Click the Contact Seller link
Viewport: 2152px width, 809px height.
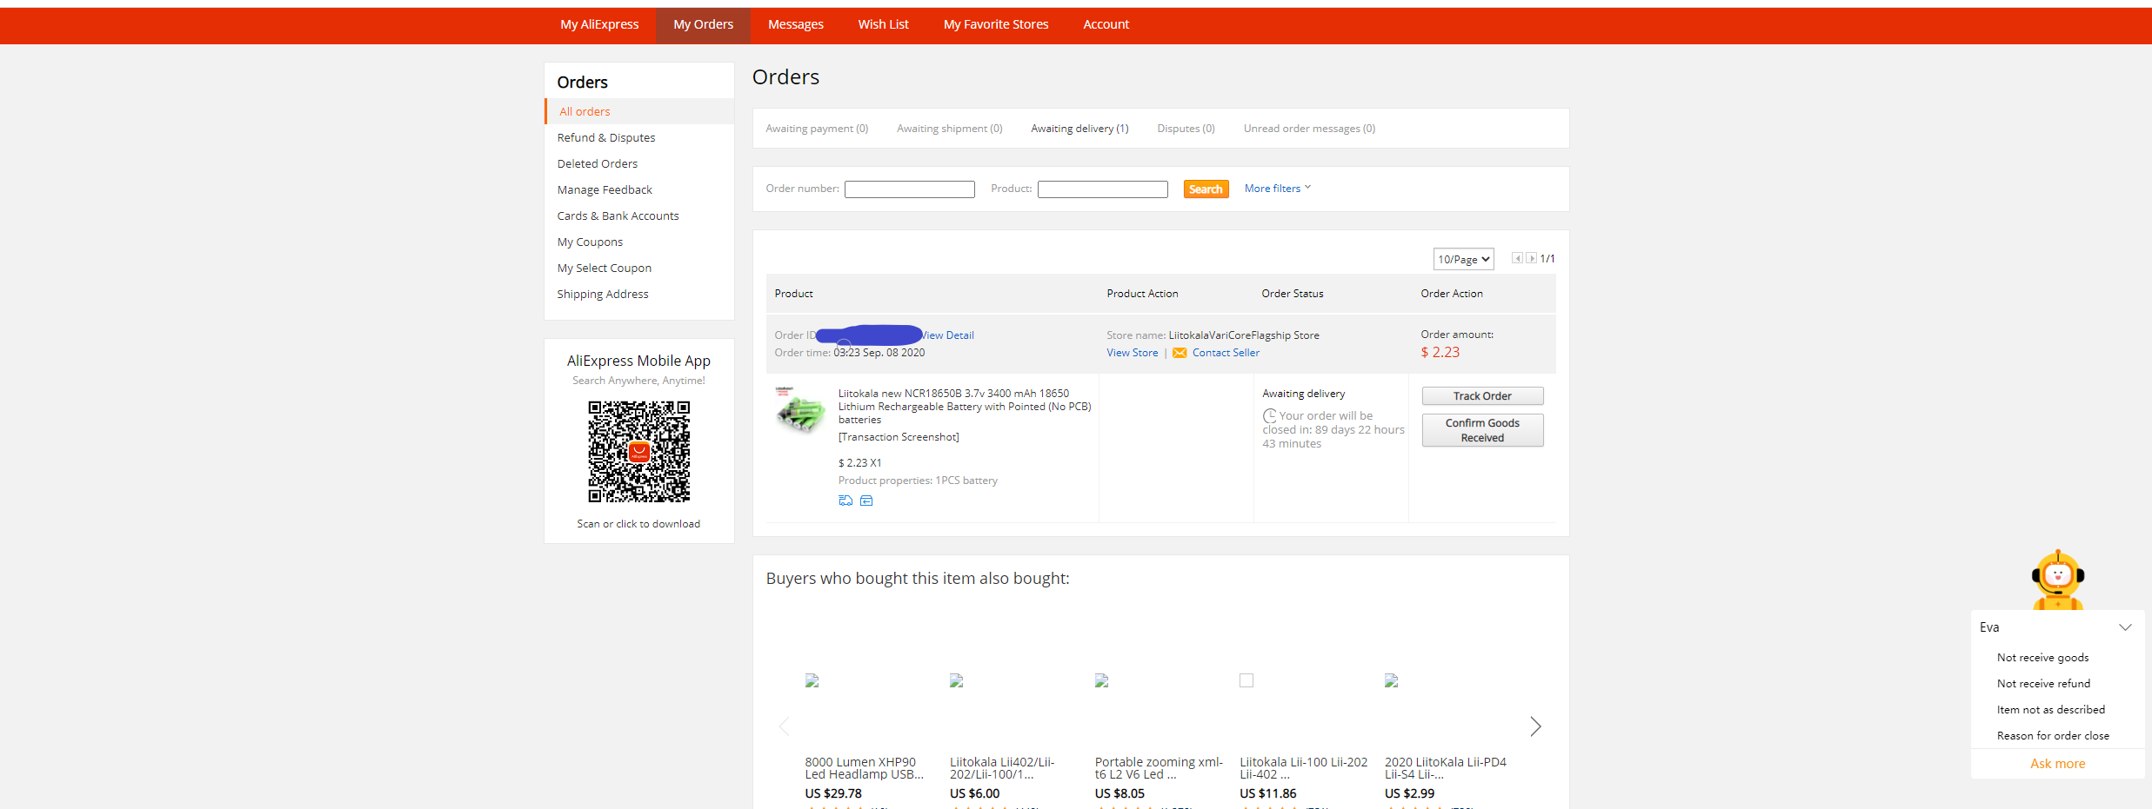click(x=1226, y=353)
